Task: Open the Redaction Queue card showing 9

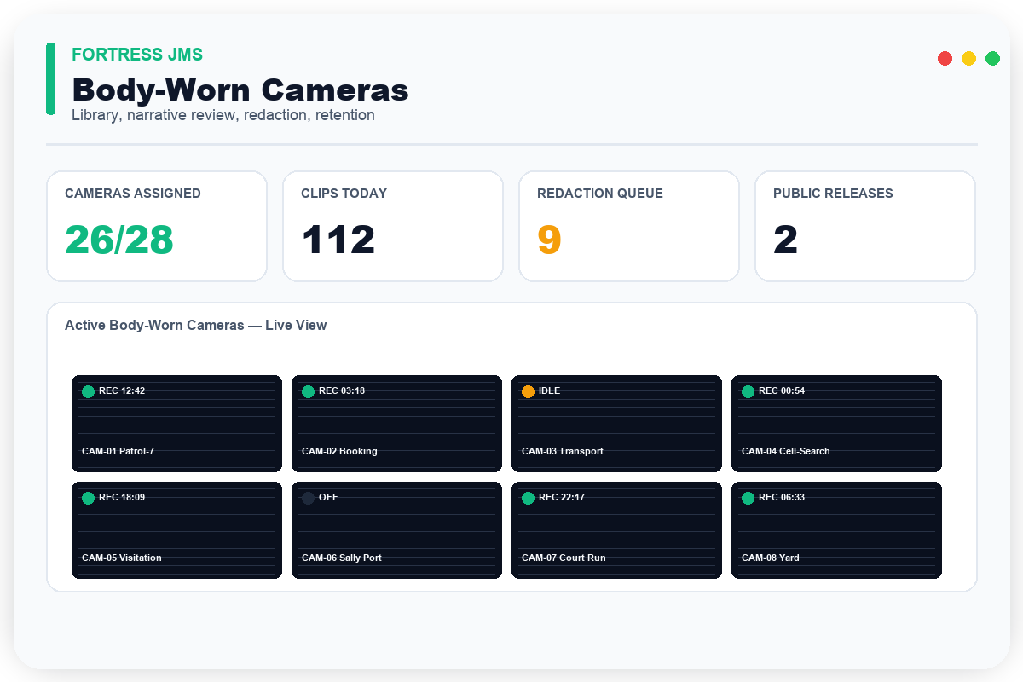Action: (629, 226)
